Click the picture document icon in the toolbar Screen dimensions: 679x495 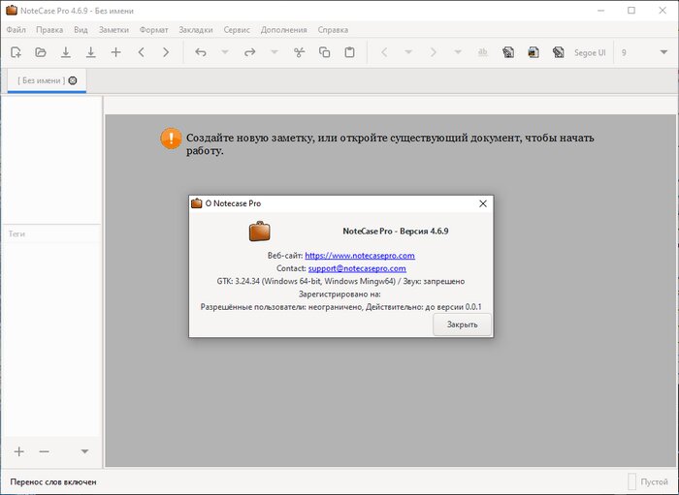pyautogui.click(x=533, y=52)
